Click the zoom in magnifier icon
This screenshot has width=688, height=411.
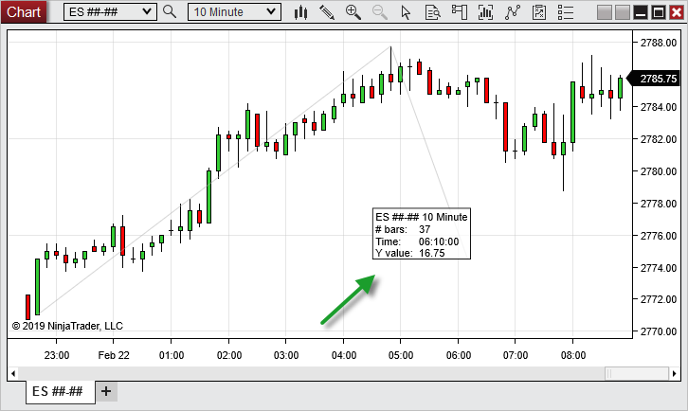pos(353,12)
